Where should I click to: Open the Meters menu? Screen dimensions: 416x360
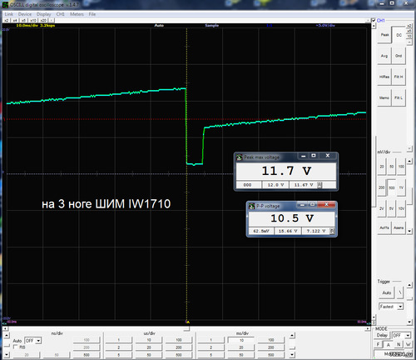click(x=77, y=14)
